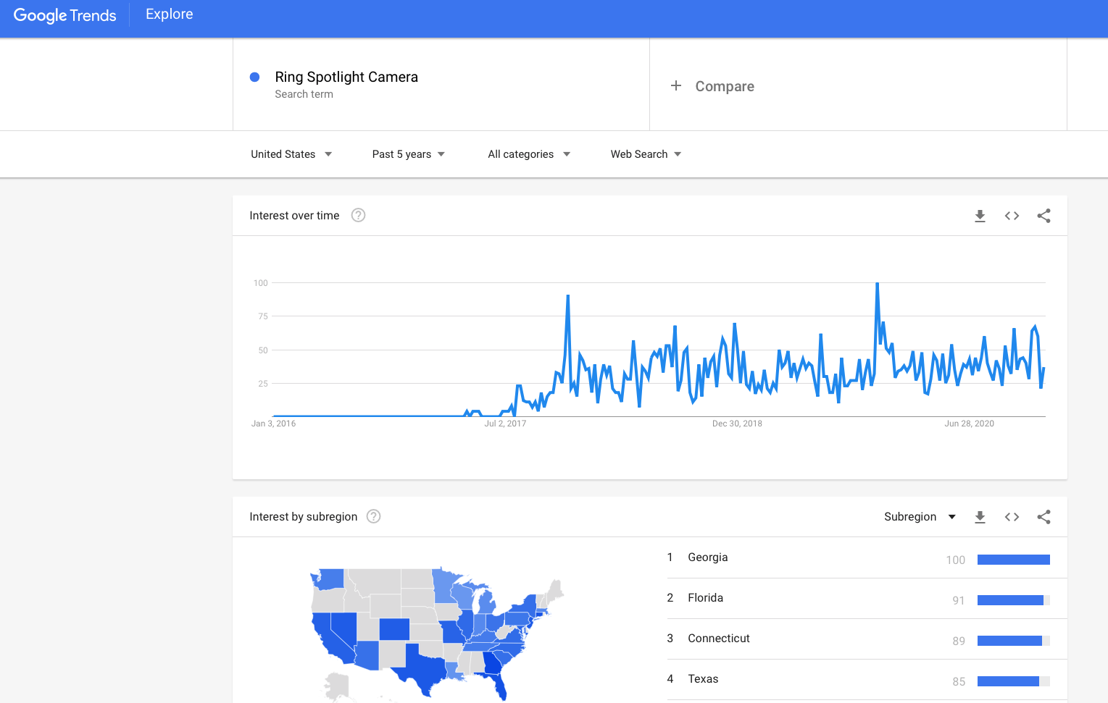The image size is (1108, 703).
Task: Click the Florida interest bar at 91
Action: tap(1013, 600)
